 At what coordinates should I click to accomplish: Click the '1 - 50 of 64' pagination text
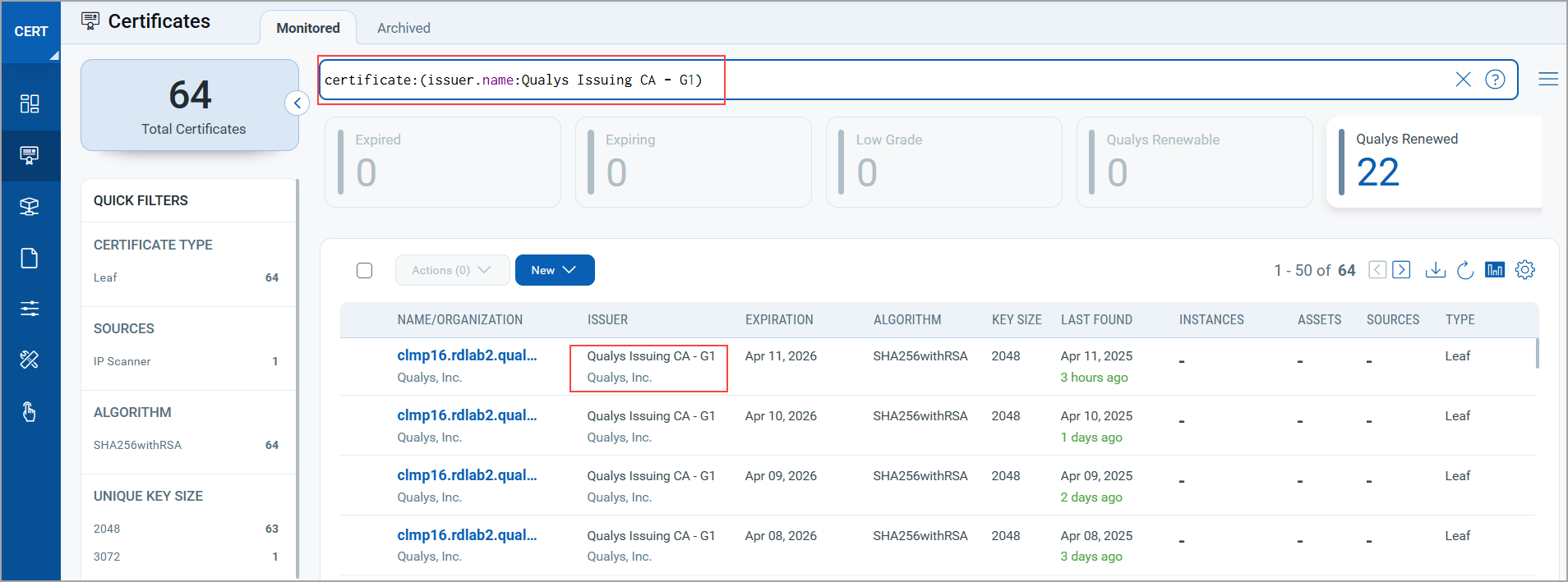(1315, 270)
